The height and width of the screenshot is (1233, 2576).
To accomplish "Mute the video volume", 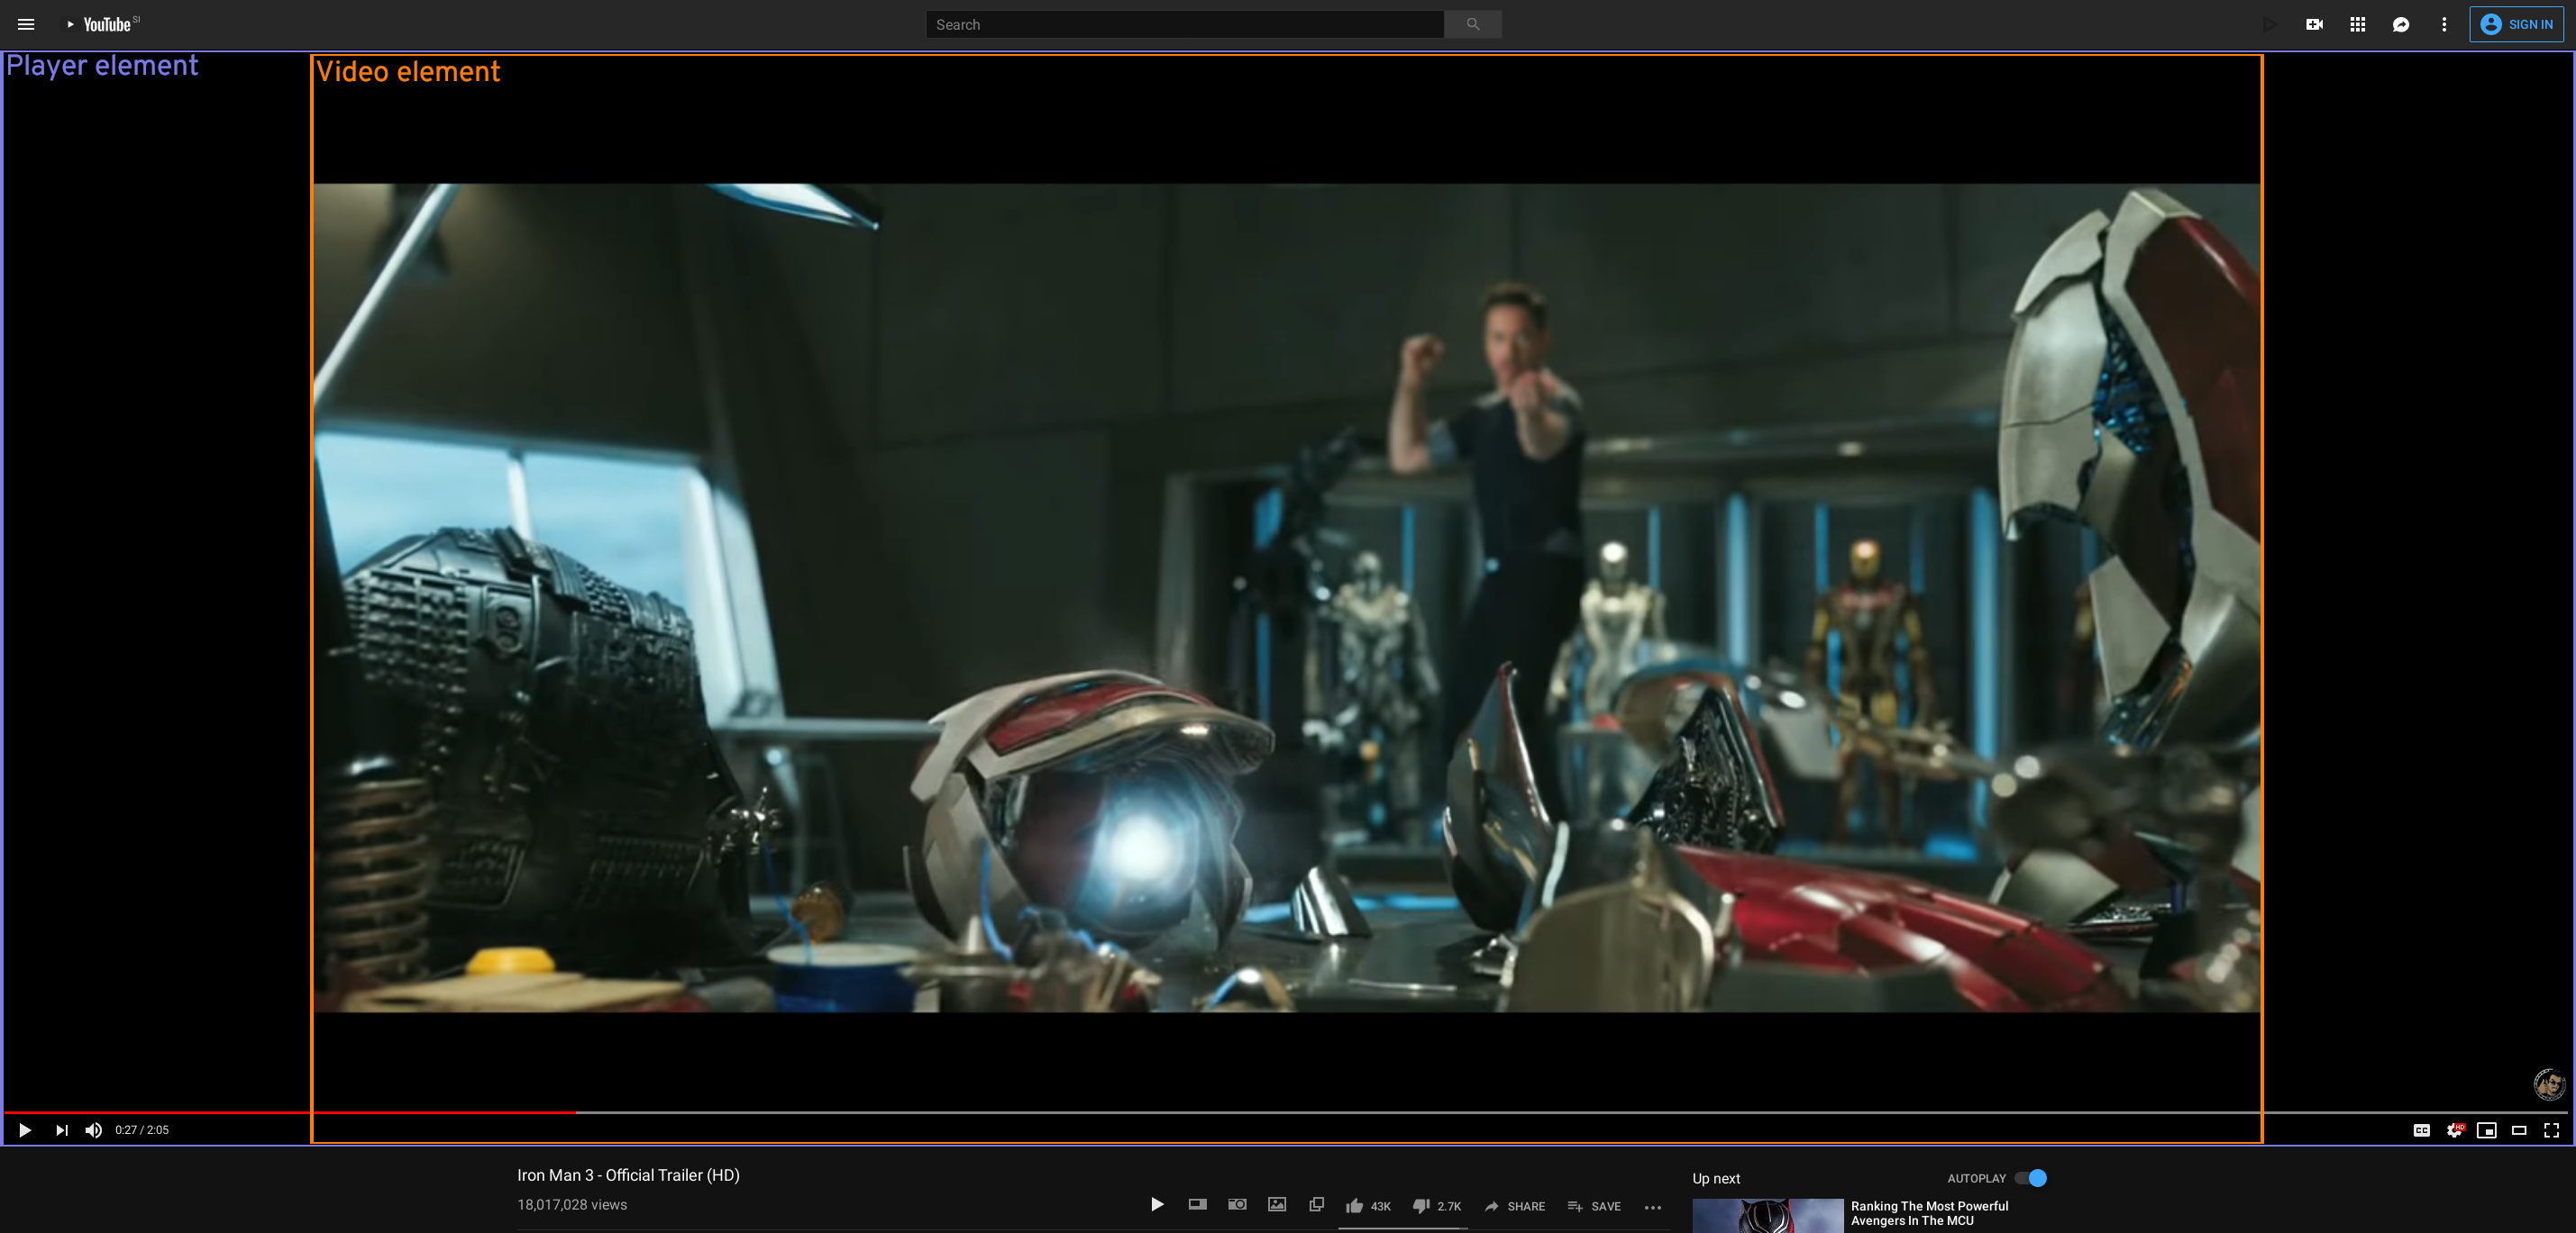I will [93, 1130].
